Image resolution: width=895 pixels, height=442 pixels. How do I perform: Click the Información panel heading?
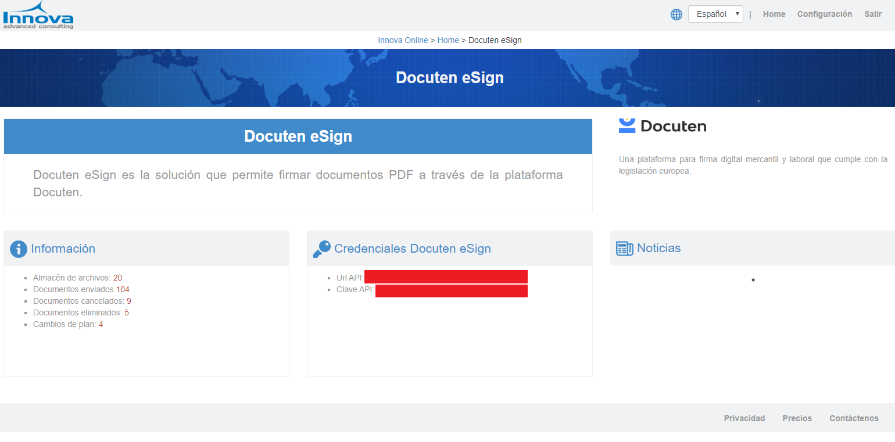pyautogui.click(x=63, y=249)
